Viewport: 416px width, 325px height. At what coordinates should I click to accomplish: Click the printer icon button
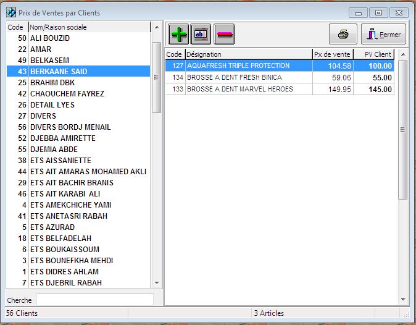tap(343, 34)
